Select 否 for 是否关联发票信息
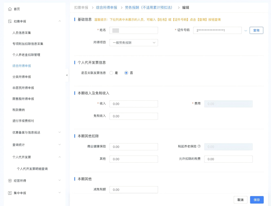271x206 pixels. [126, 73]
